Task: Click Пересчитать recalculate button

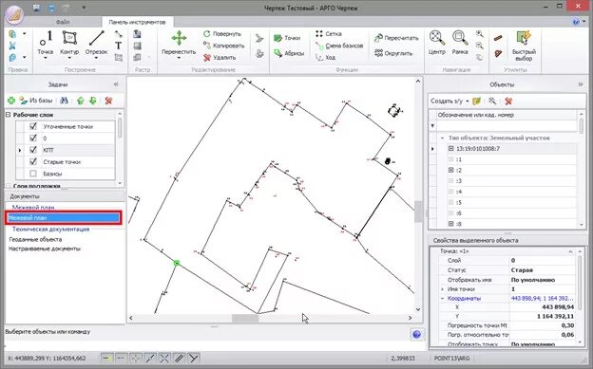Action: click(396, 38)
